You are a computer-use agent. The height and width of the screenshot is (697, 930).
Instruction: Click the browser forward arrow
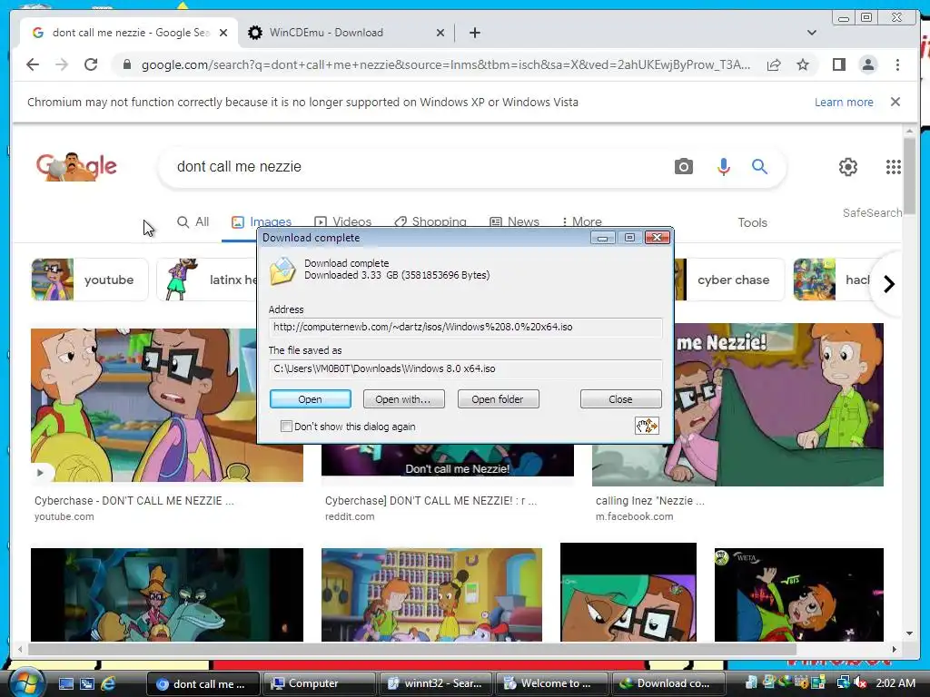62,64
